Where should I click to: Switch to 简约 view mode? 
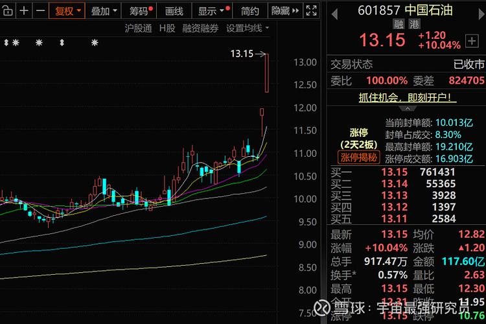pos(250,11)
